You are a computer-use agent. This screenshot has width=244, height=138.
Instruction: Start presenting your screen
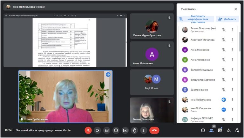pos(125,130)
